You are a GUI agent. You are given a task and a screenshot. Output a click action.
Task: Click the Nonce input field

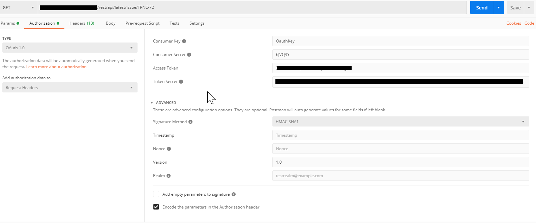click(x=400, y=149)
